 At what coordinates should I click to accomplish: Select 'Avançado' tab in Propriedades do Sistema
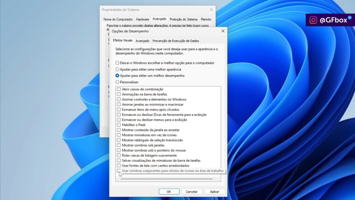point(159,19)
